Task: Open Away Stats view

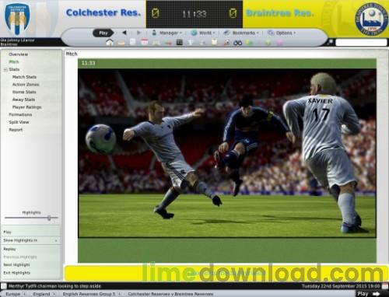Action: click(23, 100)
